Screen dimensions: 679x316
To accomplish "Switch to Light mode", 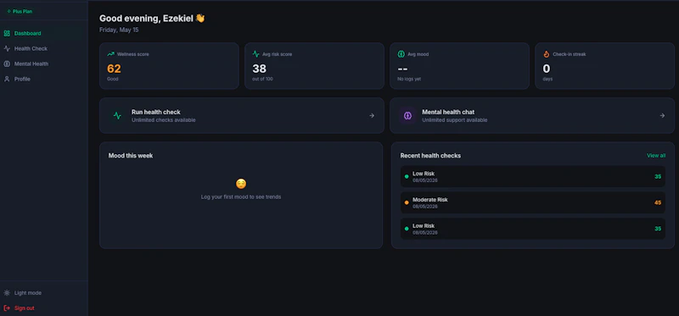I will point(42,292).
